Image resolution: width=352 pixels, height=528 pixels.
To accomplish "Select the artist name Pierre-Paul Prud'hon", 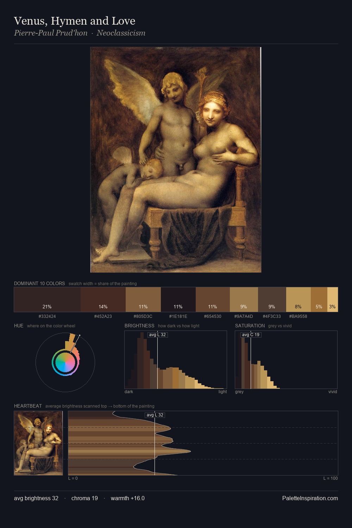I will tap(51, 33).
